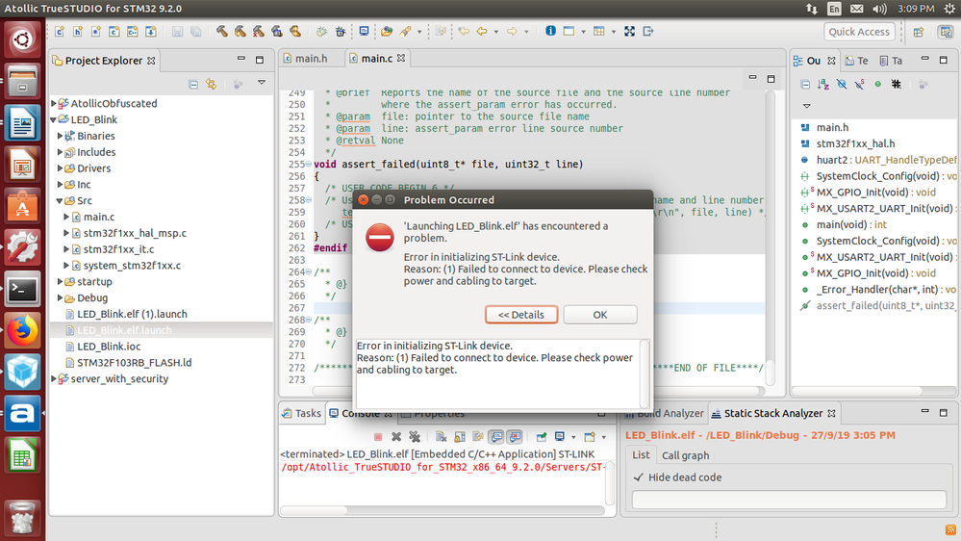Toggle Scroll Lock in Console toolbar
961x541 pixels.
460,437
